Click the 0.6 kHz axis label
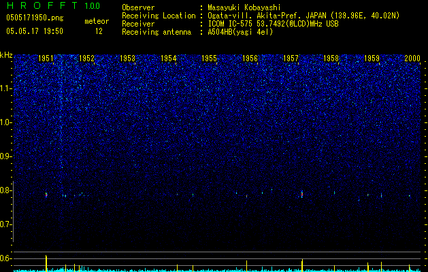This screenshot has width=428, height=272. (5, 258)
